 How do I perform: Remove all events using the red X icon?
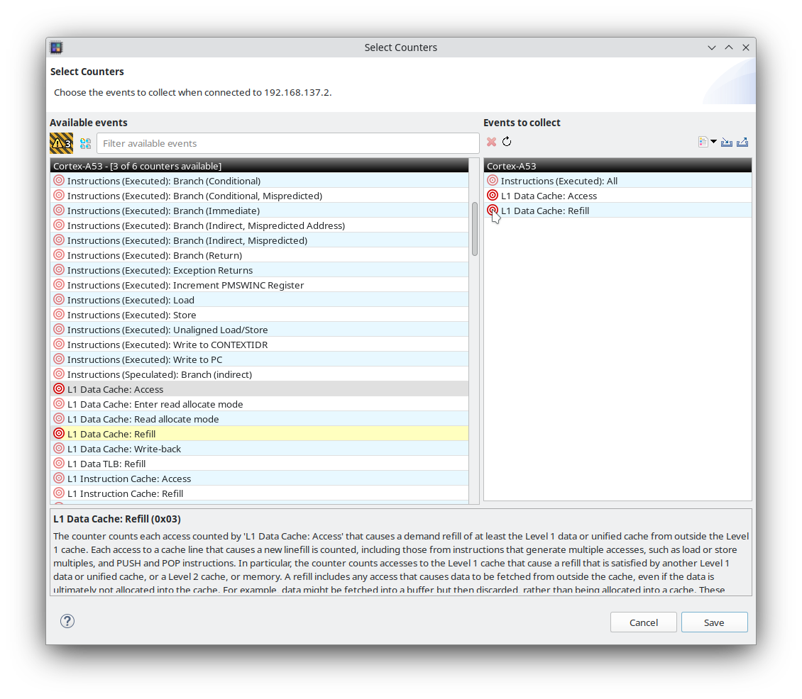point(491,142)
